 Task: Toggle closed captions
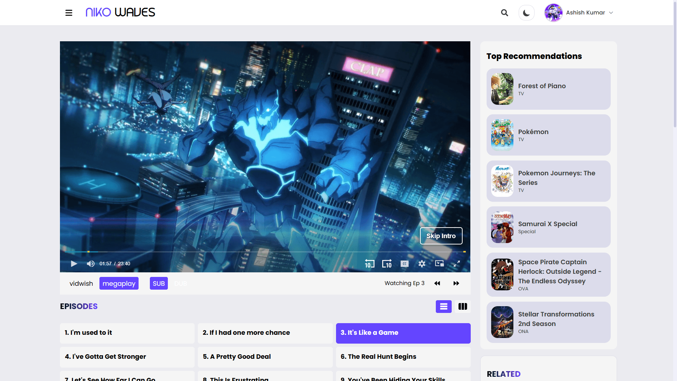pos(404,264)
